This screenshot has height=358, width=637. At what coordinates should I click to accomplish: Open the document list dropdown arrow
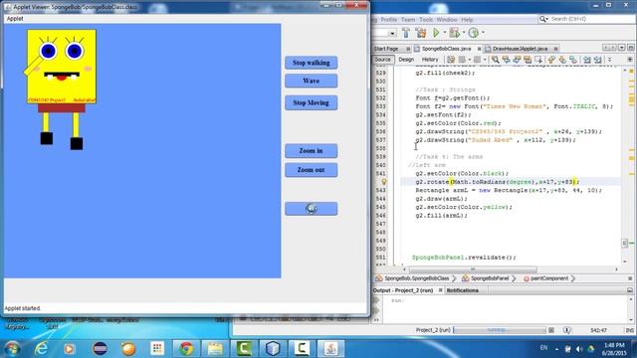click(621, 48)
